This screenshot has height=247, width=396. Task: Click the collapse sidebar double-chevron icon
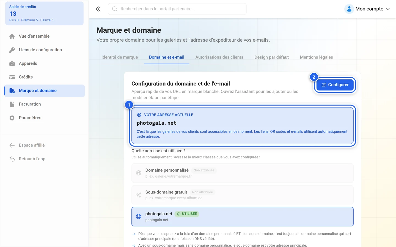(98, 9)
